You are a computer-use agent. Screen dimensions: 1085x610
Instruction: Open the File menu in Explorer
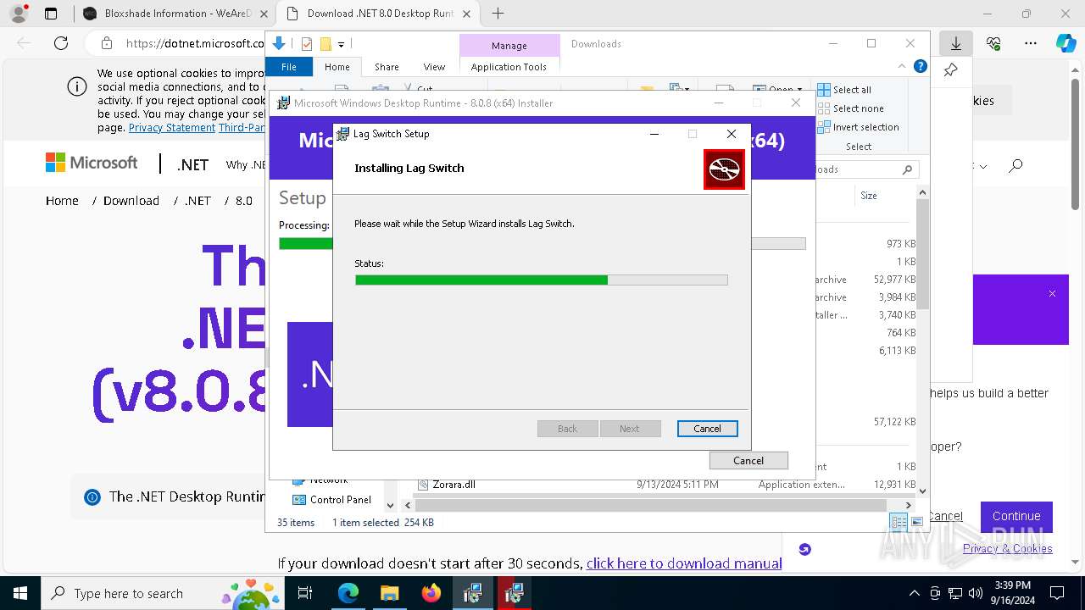(289, 67)
